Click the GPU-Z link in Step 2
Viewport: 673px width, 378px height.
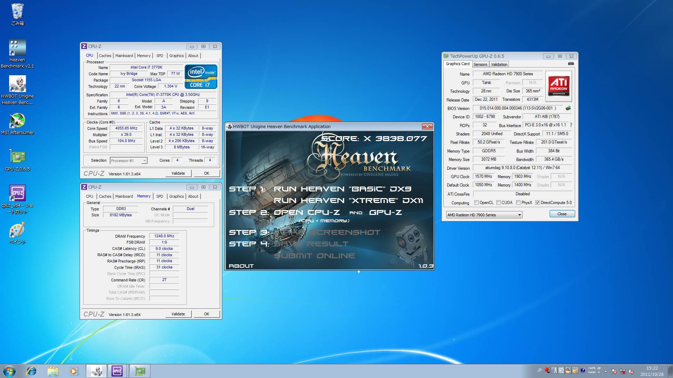[386, 212]
